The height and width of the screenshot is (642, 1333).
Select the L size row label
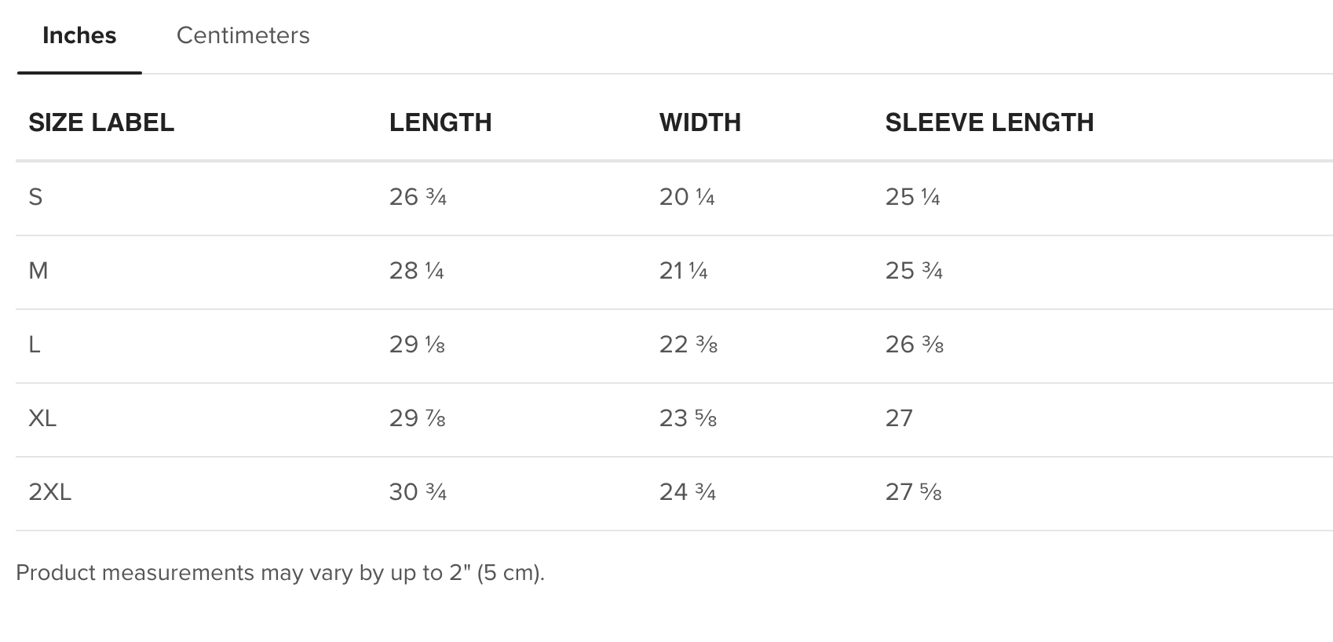click(x=35, y=345)
